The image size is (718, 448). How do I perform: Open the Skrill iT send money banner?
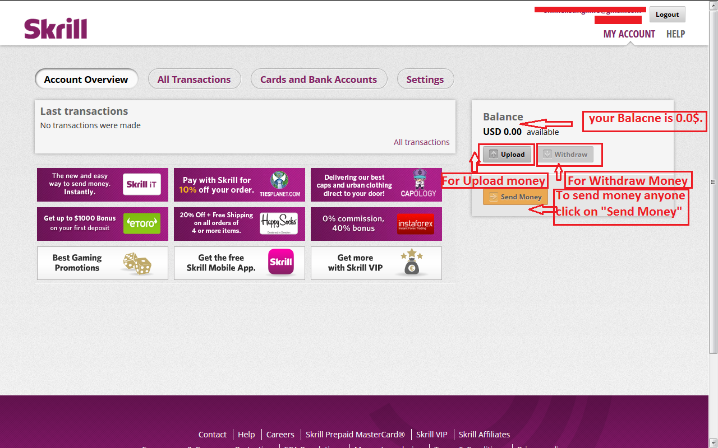click(x=103, y=185)
